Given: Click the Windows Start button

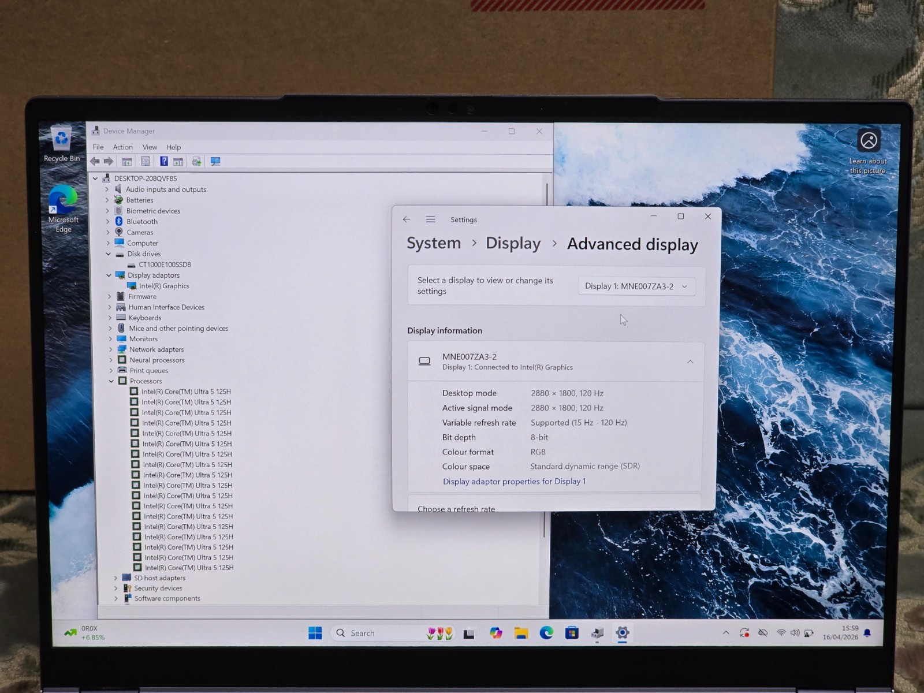Looking at the screenshot, I should tap(315, 634).
